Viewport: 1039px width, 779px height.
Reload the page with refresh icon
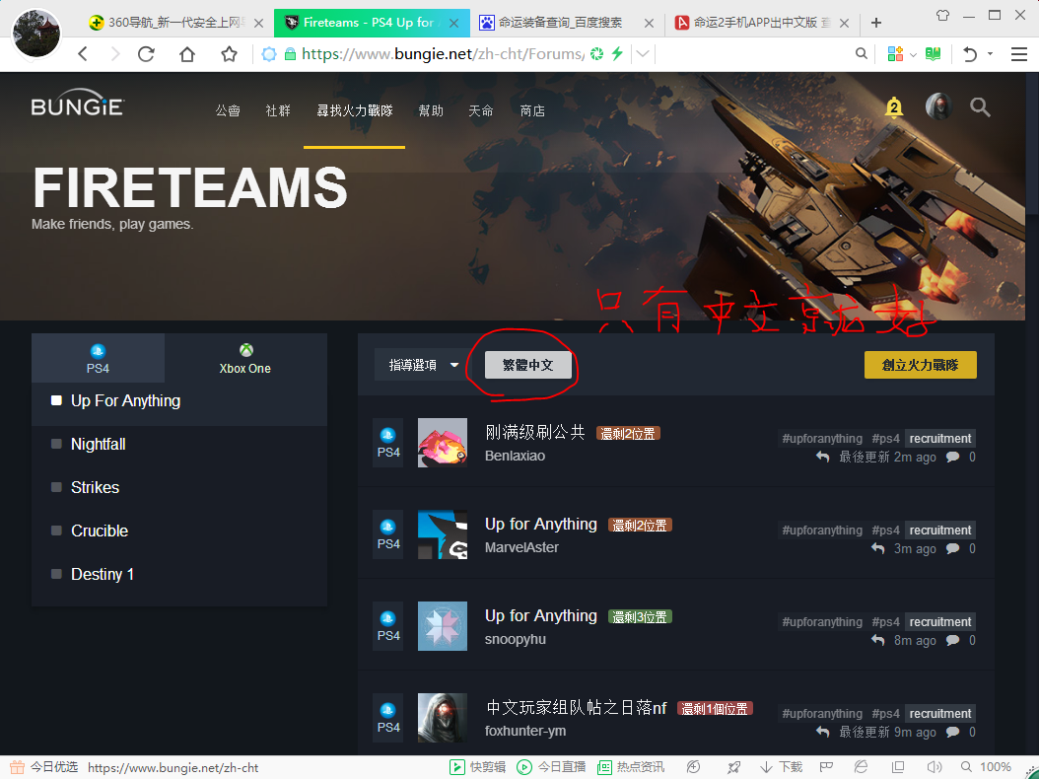click(146, 53)
